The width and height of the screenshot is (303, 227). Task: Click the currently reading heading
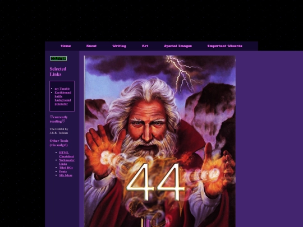pyautogui.click(x=59, y=119)
